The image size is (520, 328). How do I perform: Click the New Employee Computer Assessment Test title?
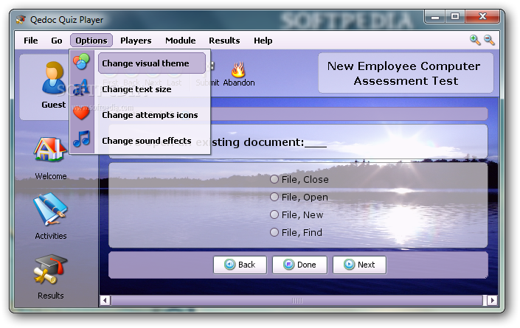(404, 73)
